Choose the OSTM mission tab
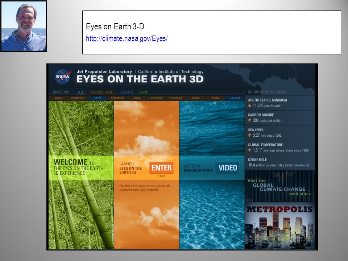Screen dimensions: 348x261 click(x=98, y=98)
